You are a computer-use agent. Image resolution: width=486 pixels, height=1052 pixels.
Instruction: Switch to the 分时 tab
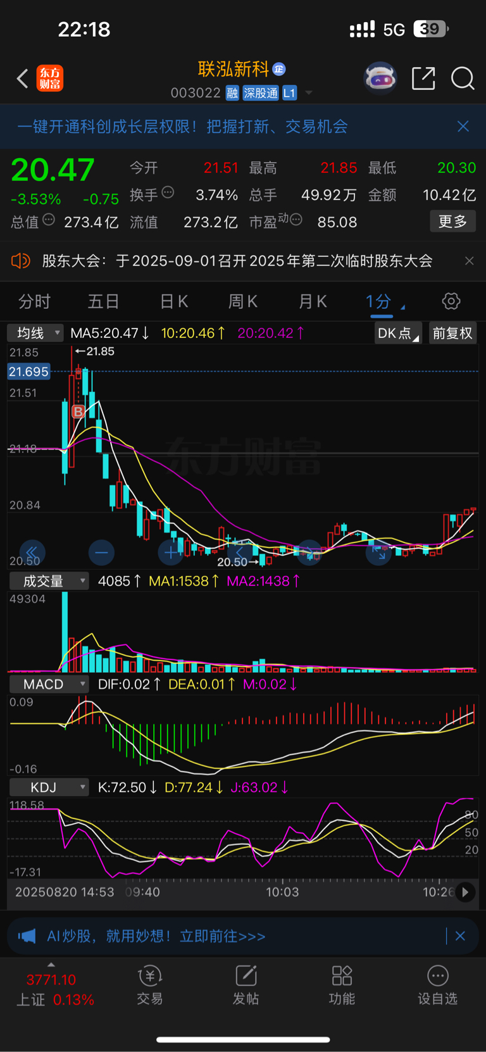pos(34,301)
